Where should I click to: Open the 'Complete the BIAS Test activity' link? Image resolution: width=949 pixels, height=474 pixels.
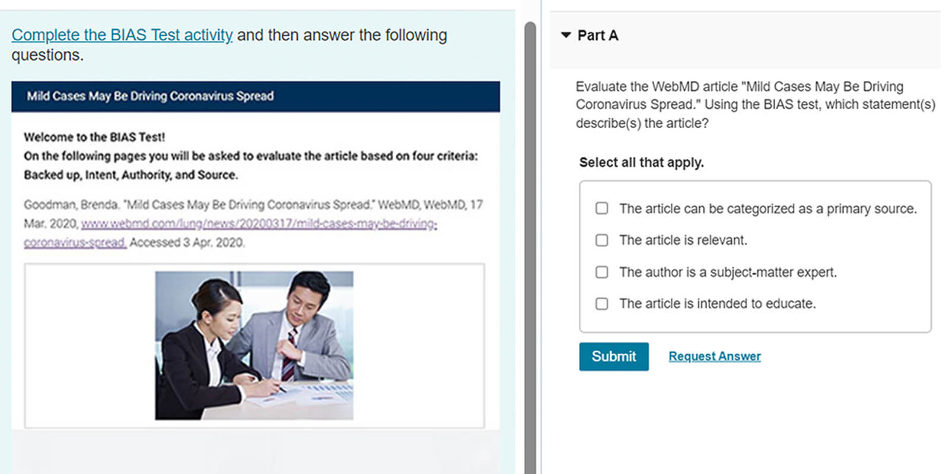(122, 35)
